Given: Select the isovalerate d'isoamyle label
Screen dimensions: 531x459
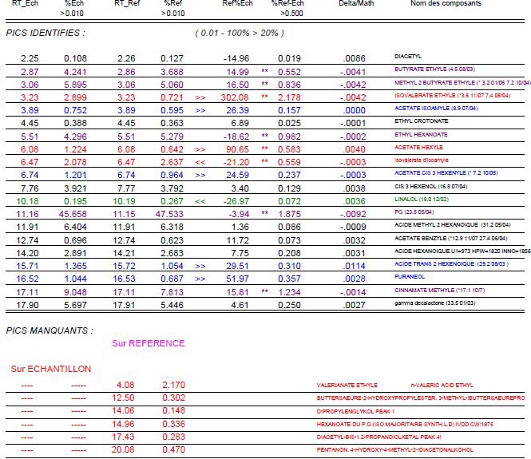Looking at the screenshot, I should (421, 160).
